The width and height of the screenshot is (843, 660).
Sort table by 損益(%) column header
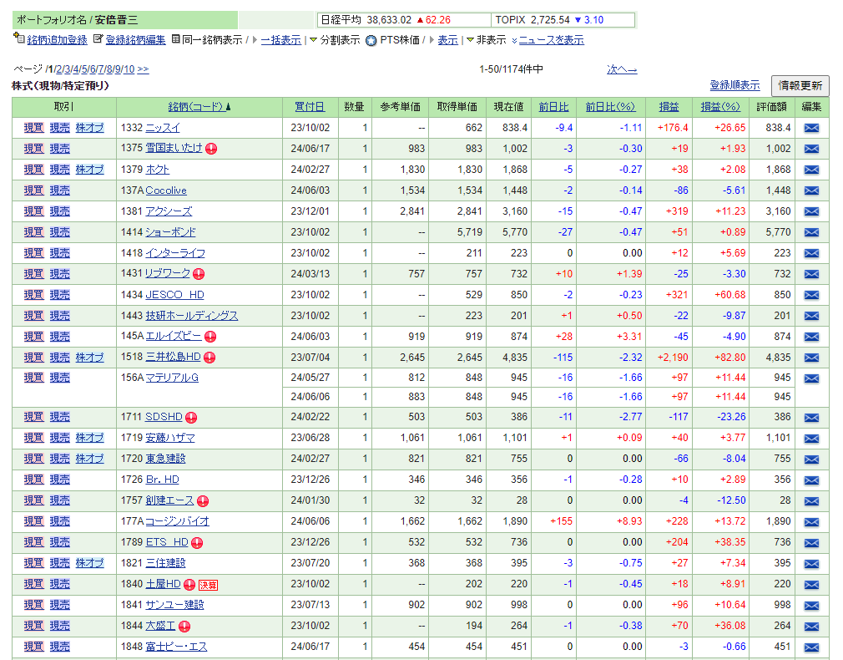coord(720,107)
